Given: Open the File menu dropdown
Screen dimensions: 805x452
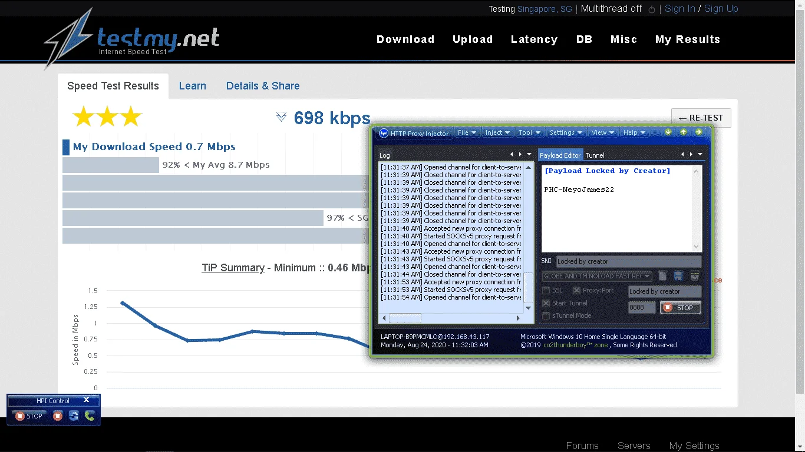Looking at the screenshot, I should (x=467, y=132).
